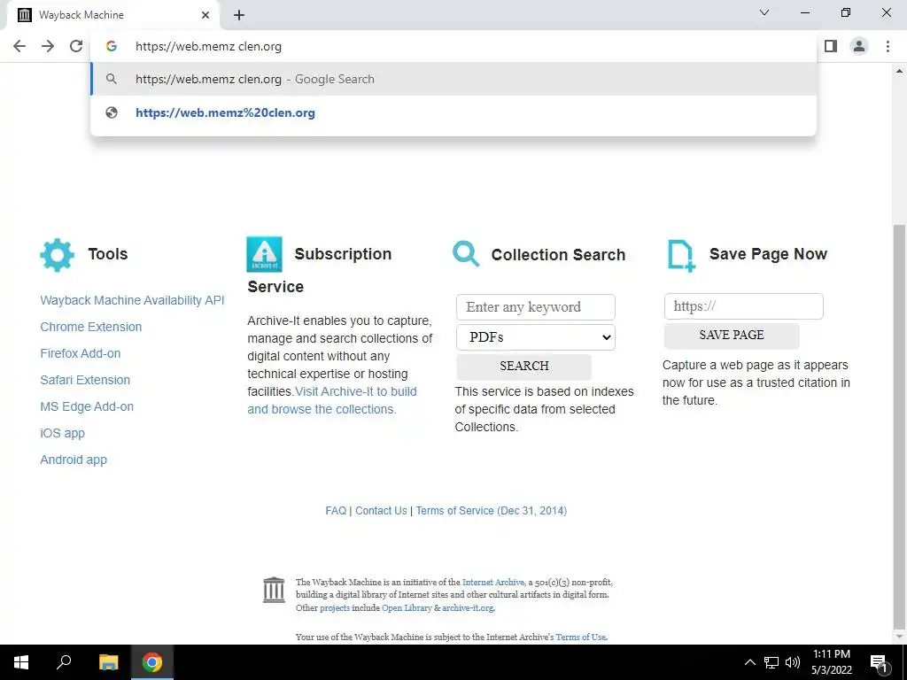The width and height of the screenshot is (907, 680).
Task: Focus the Enter any keyword field
Action: 536,307
